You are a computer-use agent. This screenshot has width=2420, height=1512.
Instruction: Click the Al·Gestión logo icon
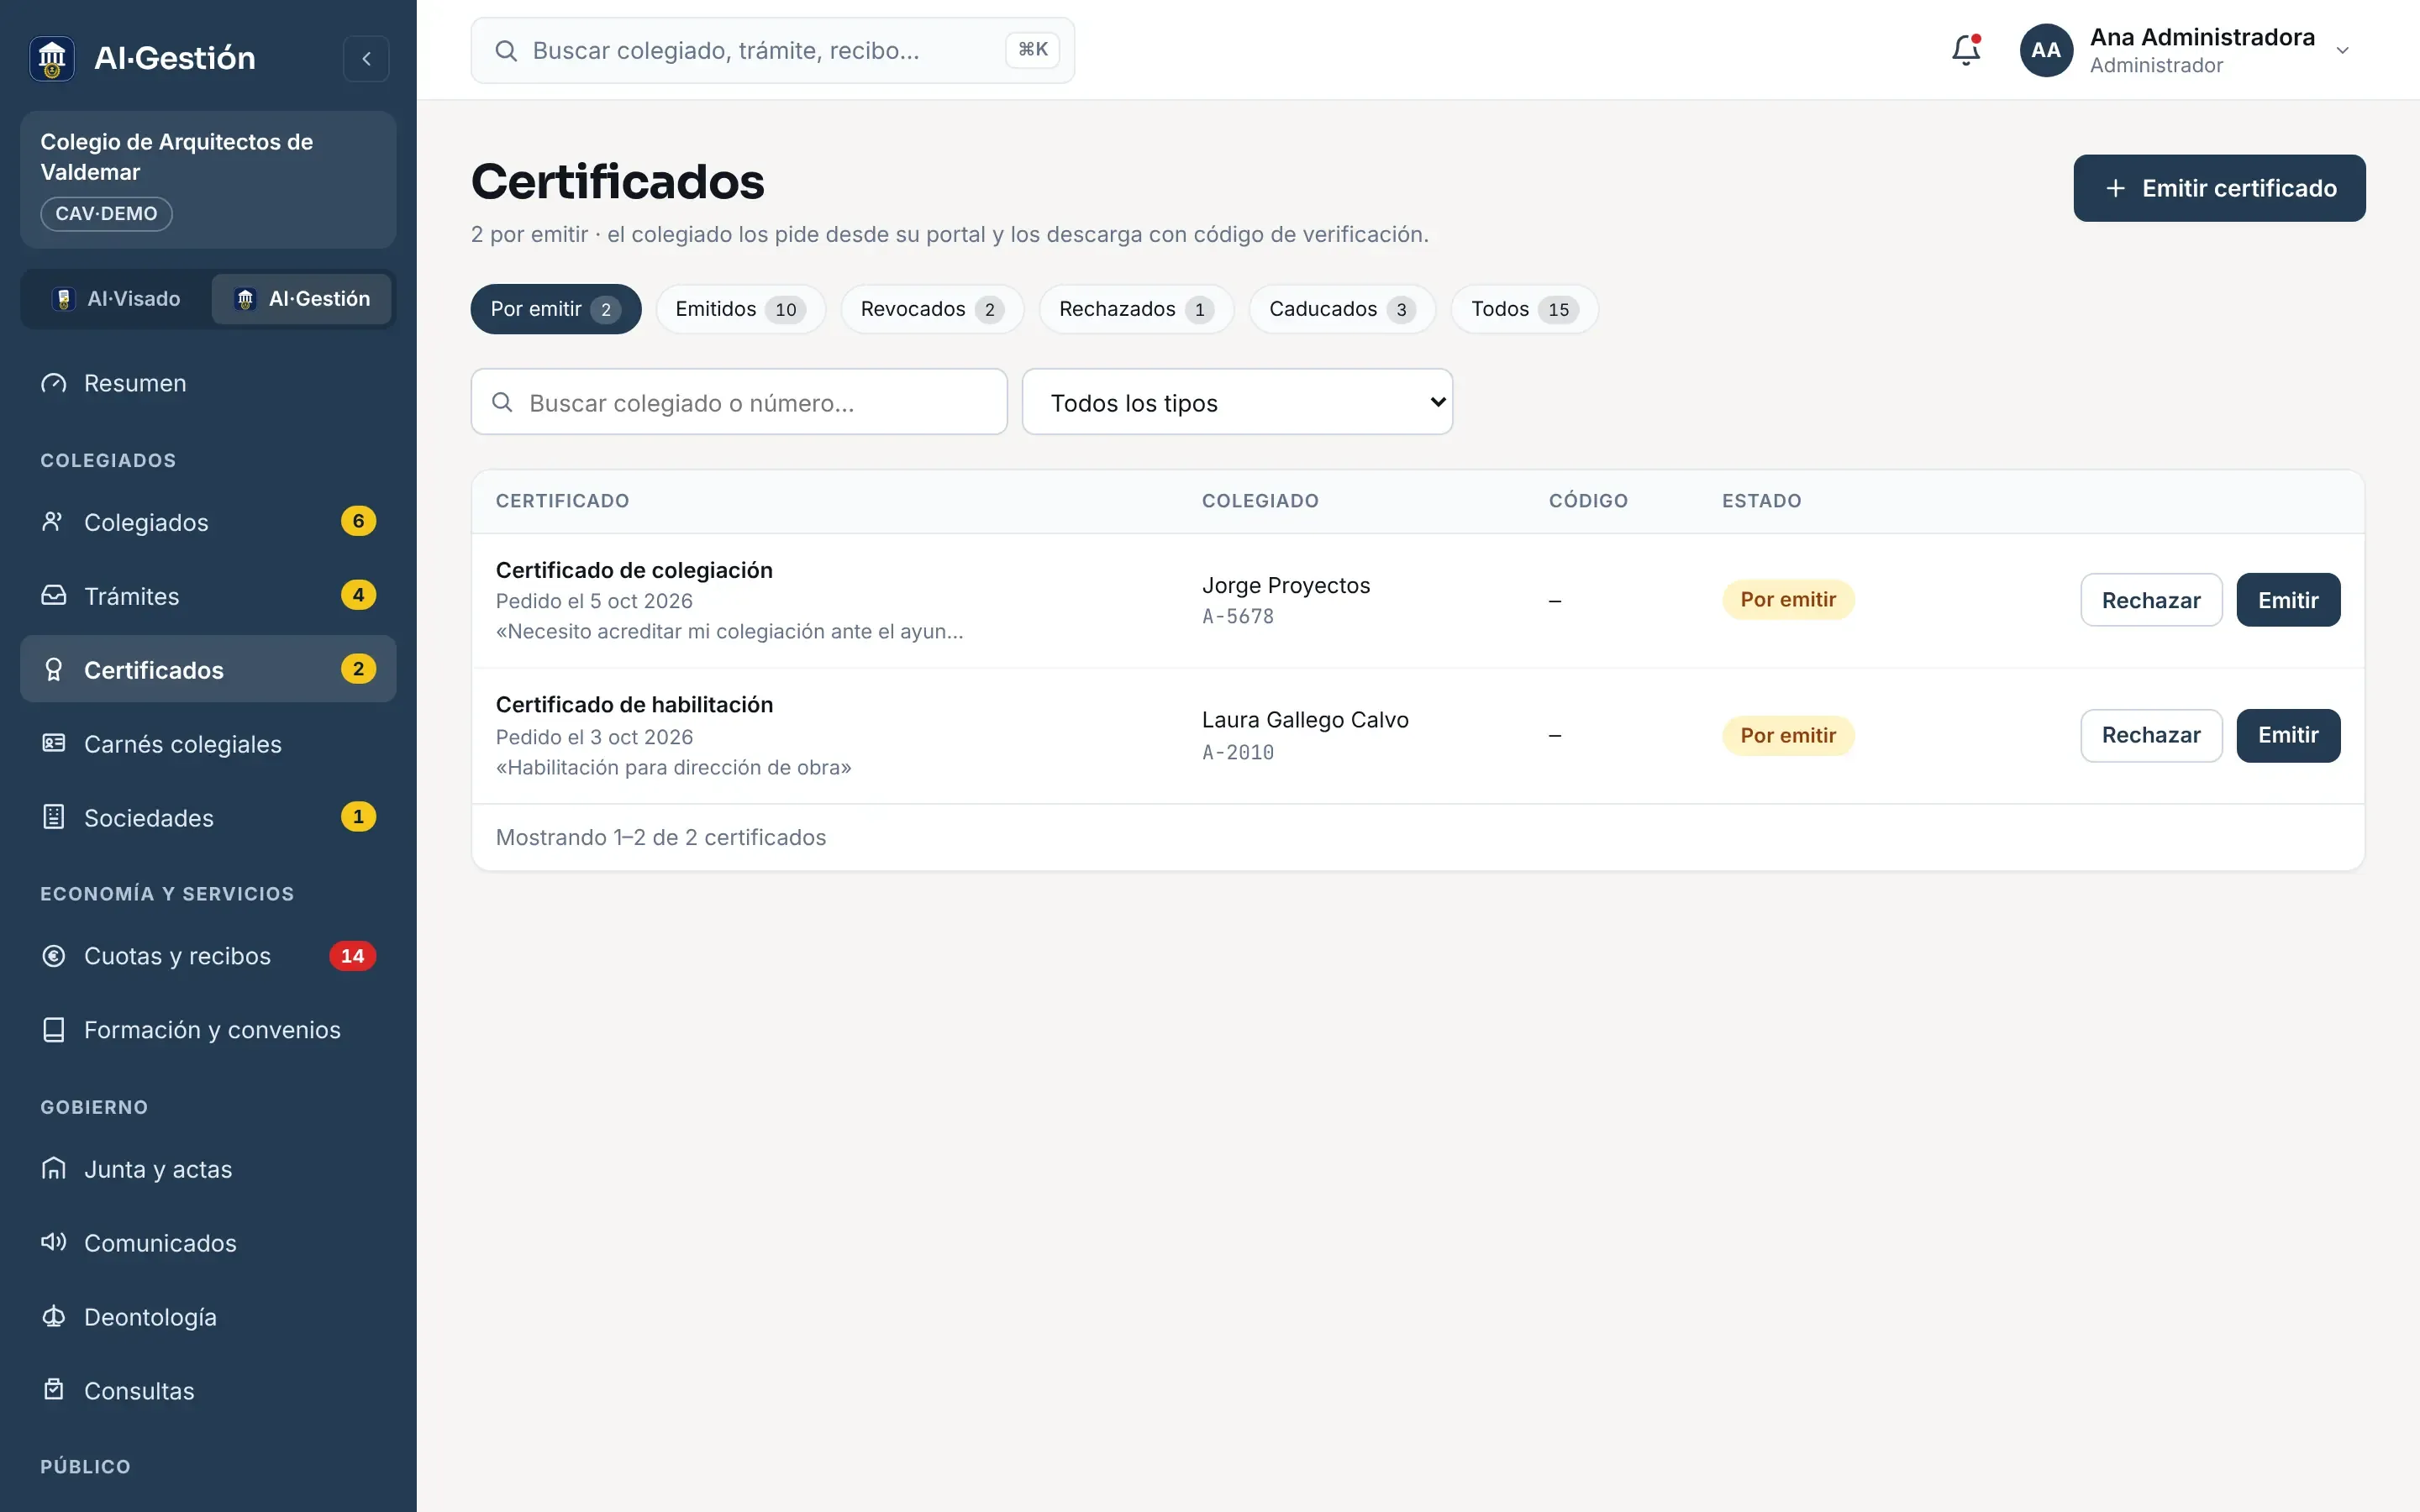(x=52, y=58)
